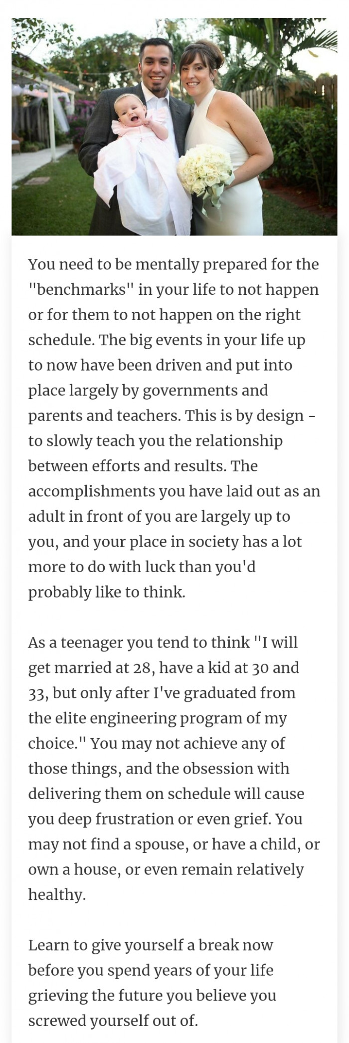Click the single word line "healthy."
This screenshot has height=1043, width=349.
[57, 894]
